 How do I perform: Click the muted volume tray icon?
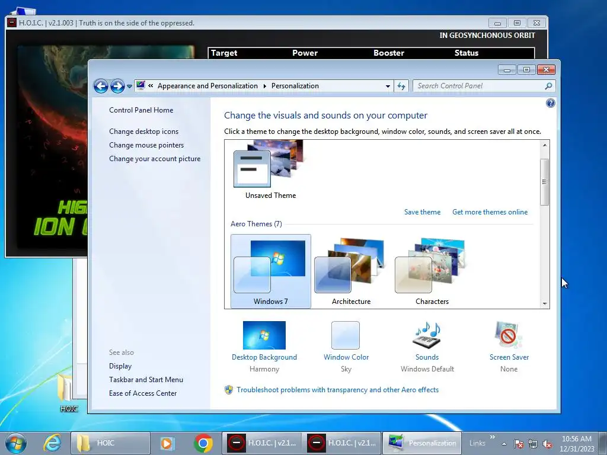[547, 444]
